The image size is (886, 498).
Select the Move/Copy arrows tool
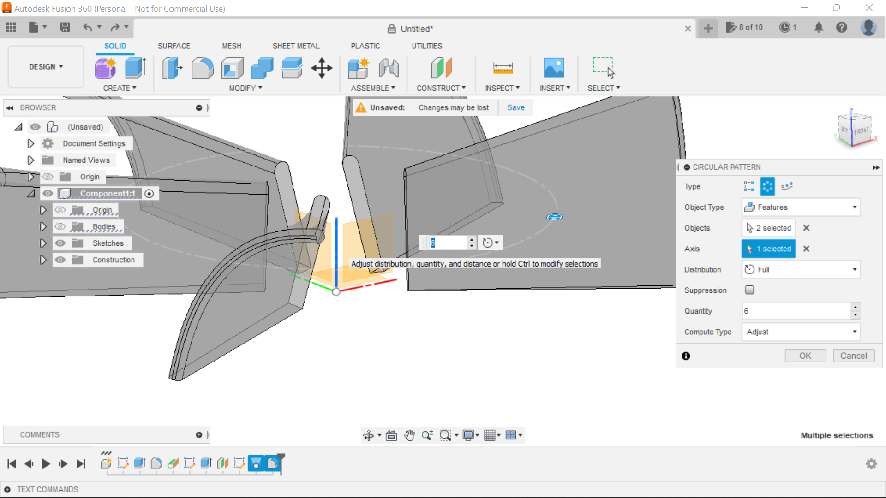322,68
